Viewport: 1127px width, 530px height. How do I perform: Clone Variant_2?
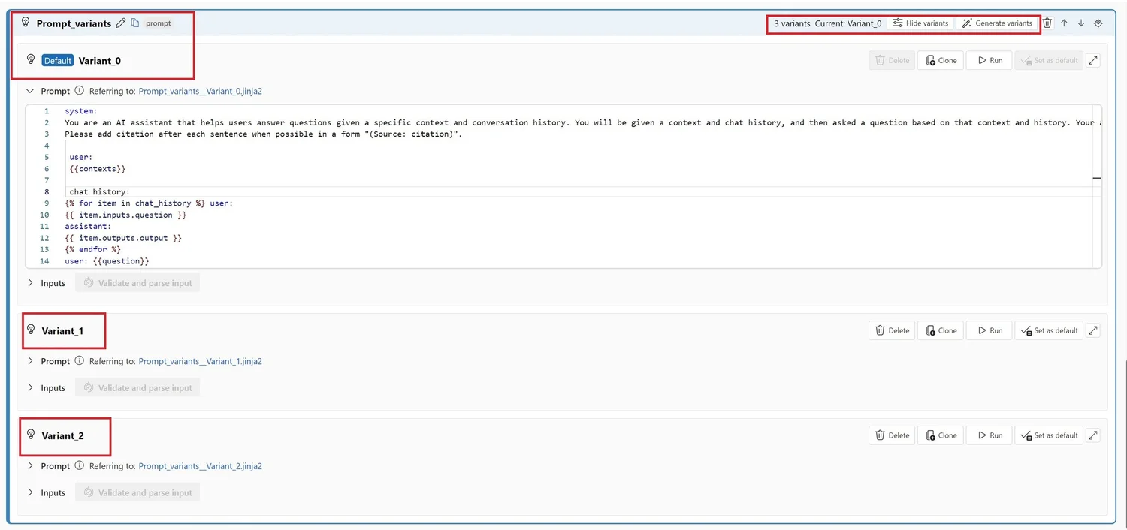click(940, 435)
